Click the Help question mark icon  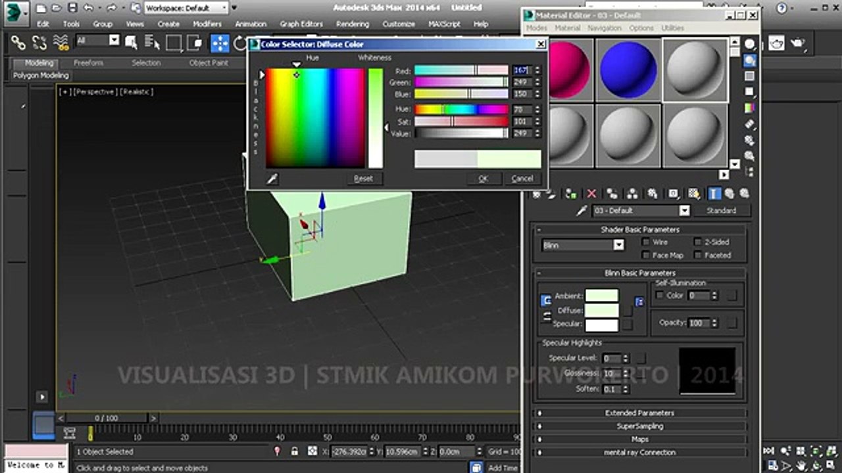781,9
